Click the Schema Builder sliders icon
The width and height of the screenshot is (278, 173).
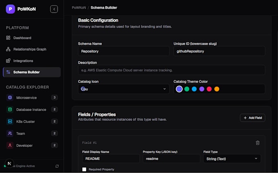8,72
